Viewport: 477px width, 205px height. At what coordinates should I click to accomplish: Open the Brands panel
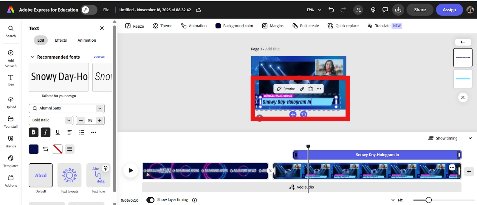click(x=11, y=142)
